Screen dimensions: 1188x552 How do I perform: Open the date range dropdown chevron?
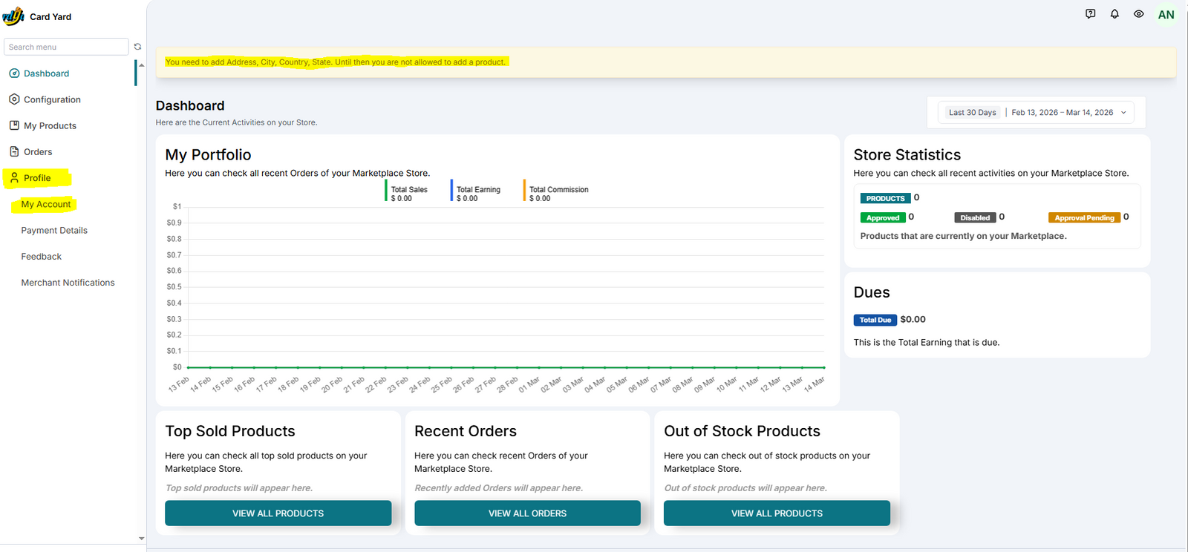1123,113
